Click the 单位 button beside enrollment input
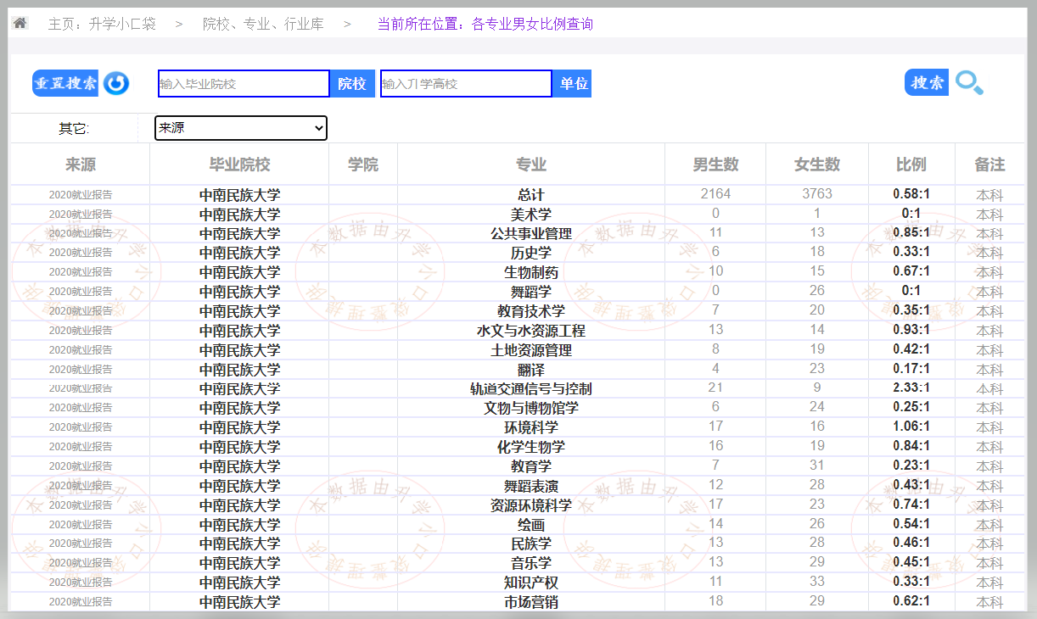 (x=574, y=84)
